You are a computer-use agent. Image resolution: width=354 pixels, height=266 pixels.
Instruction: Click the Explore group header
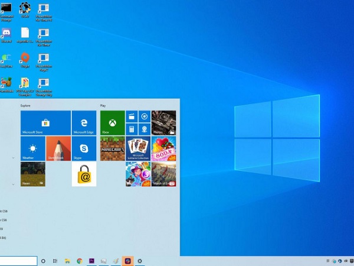pos(25,106)
